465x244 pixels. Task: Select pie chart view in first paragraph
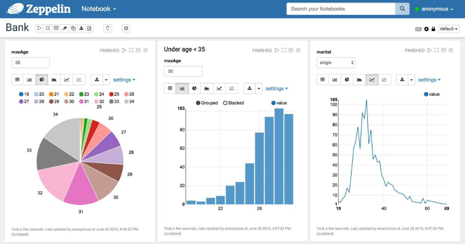(42, 79)
